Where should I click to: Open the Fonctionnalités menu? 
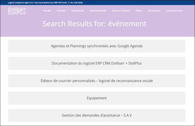pyautogui.click(x=98, y=11)
